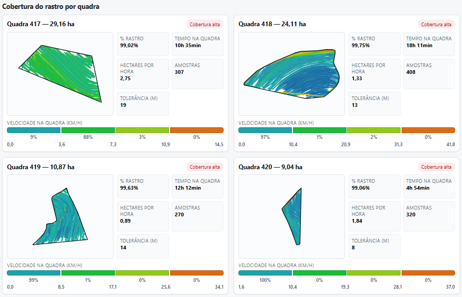Click the Cobertura alta badge on Quadra 418

[436, 25]
